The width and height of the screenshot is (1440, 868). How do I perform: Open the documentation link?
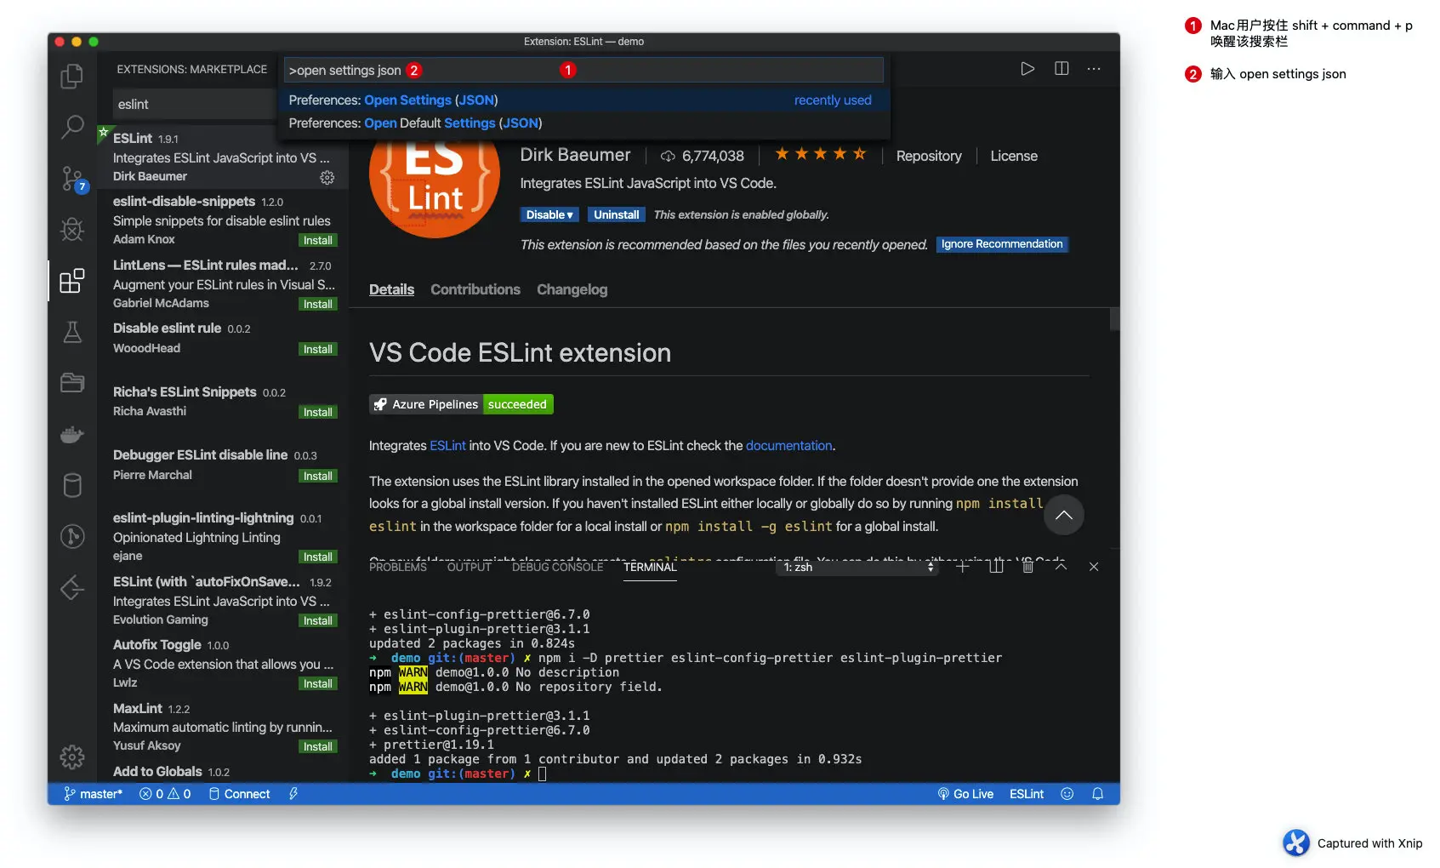click(x=788, y=446)
